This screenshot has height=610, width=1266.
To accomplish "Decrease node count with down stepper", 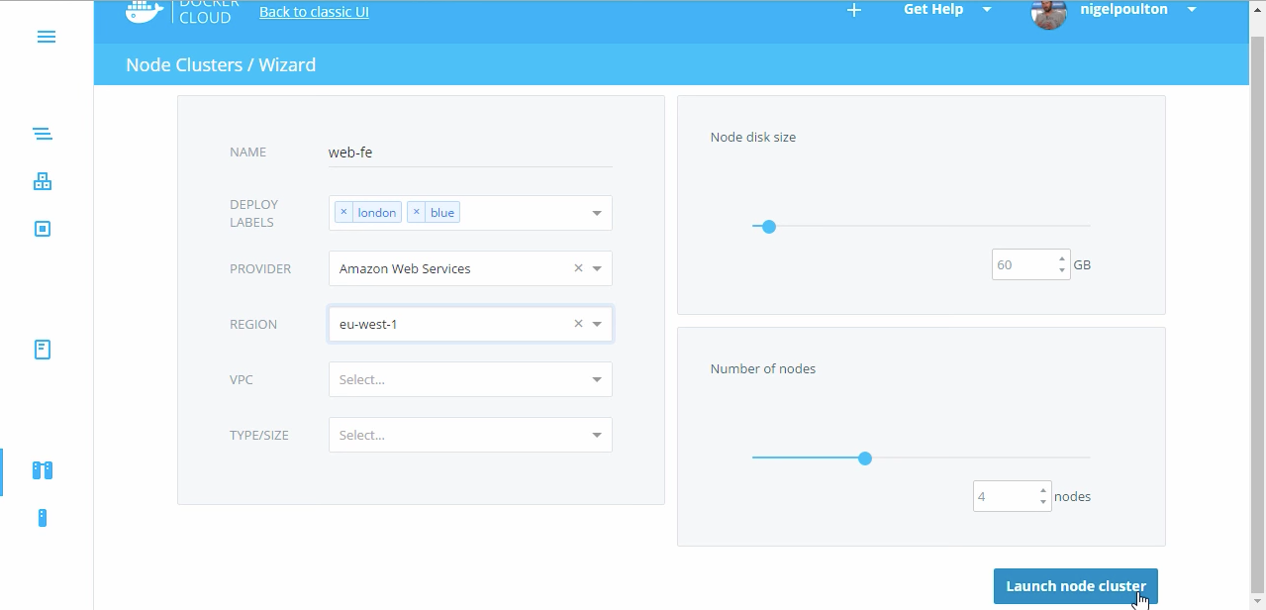I will pos(1043,502).
